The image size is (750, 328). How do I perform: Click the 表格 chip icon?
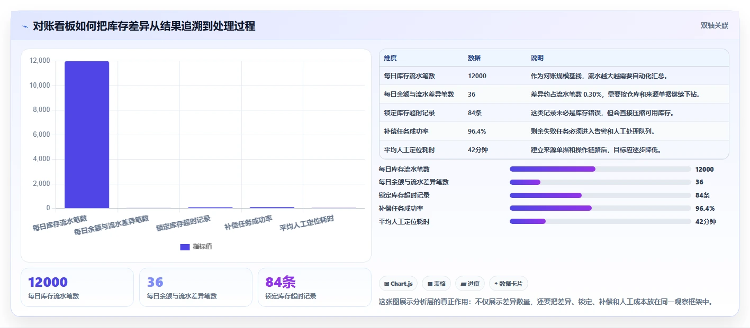(430, 284)
